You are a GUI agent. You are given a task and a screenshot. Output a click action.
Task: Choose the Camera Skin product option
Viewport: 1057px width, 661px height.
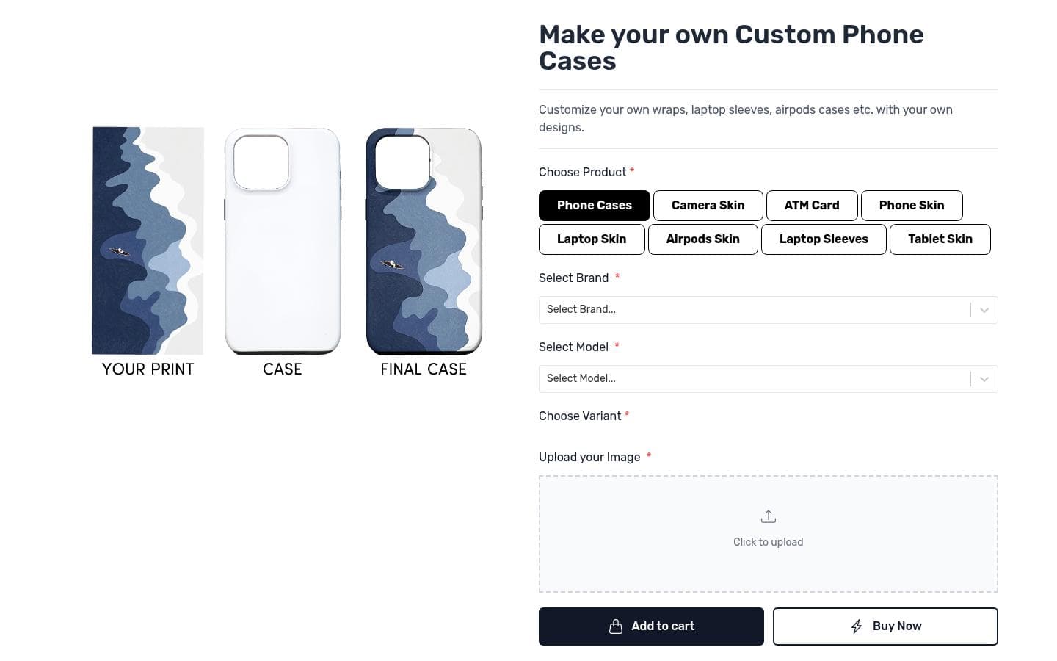708,206
